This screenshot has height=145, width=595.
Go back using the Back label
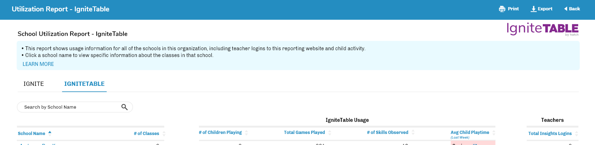click(574, 9)
